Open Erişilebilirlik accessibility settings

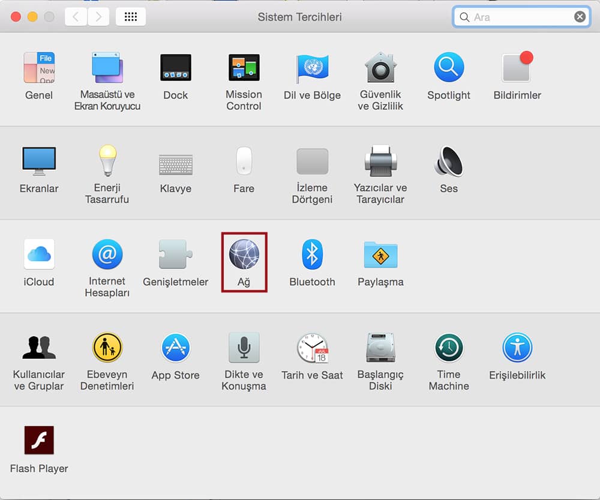point(517,348)
